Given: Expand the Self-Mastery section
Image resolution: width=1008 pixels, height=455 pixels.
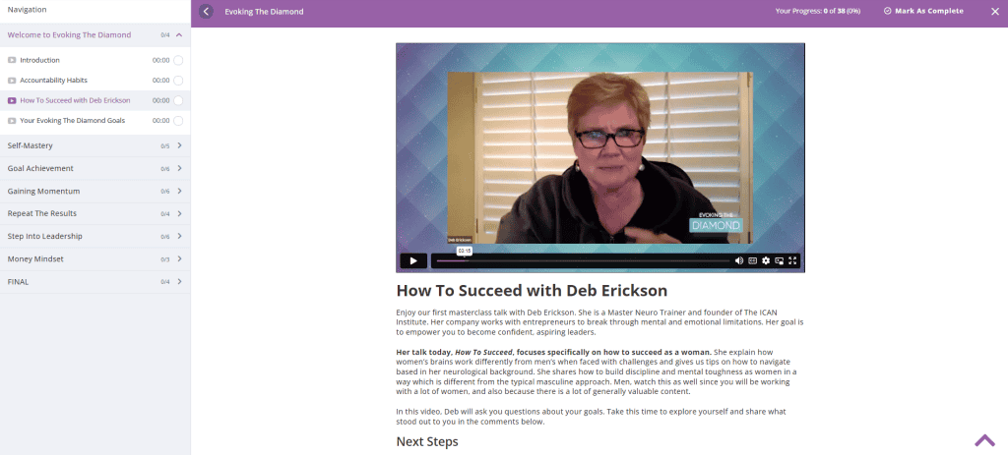Looking at the screenshot, I should pyautogui.click(x=95, y=145).
